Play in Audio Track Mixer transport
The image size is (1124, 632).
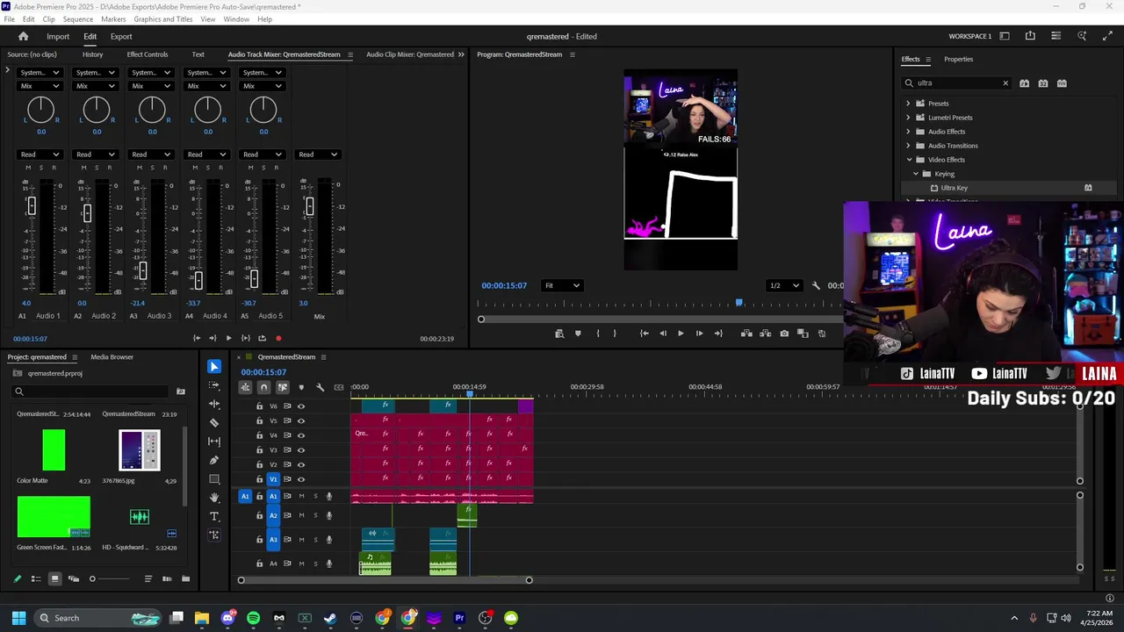(228, 338)
